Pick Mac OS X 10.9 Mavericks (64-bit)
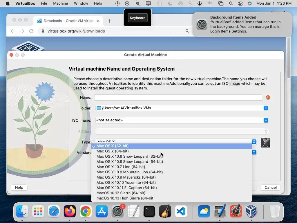This screenshot has height=223, width=297. tap(171, 177)
